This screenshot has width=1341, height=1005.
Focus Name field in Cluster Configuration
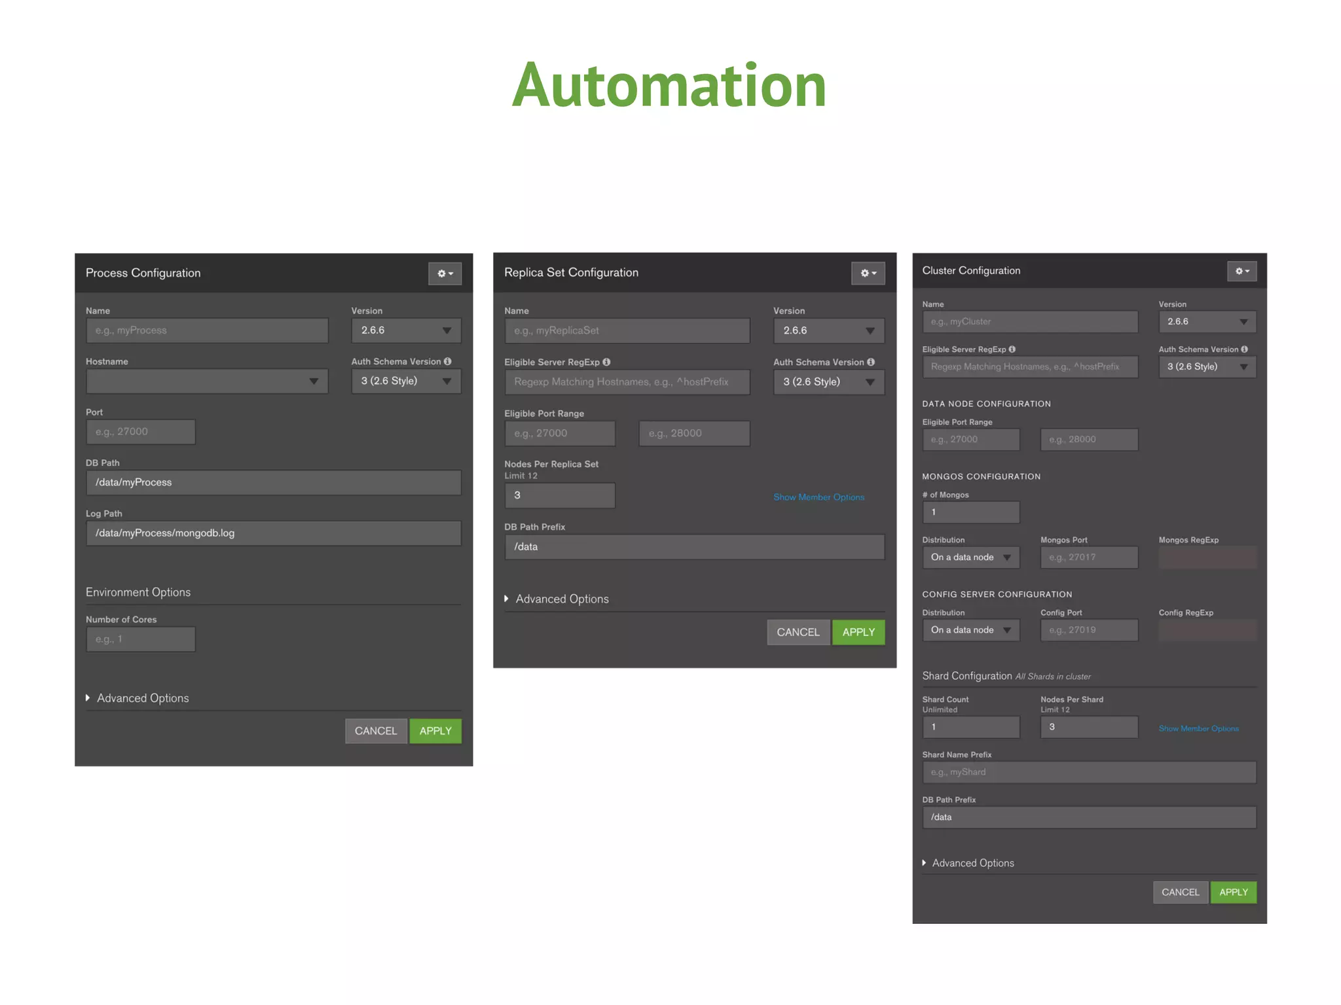[1031, 322]
